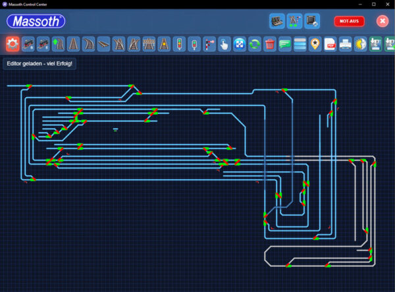395x292 pixels.
Task: Click the blue move arrows icon
Action: (240, 44)
